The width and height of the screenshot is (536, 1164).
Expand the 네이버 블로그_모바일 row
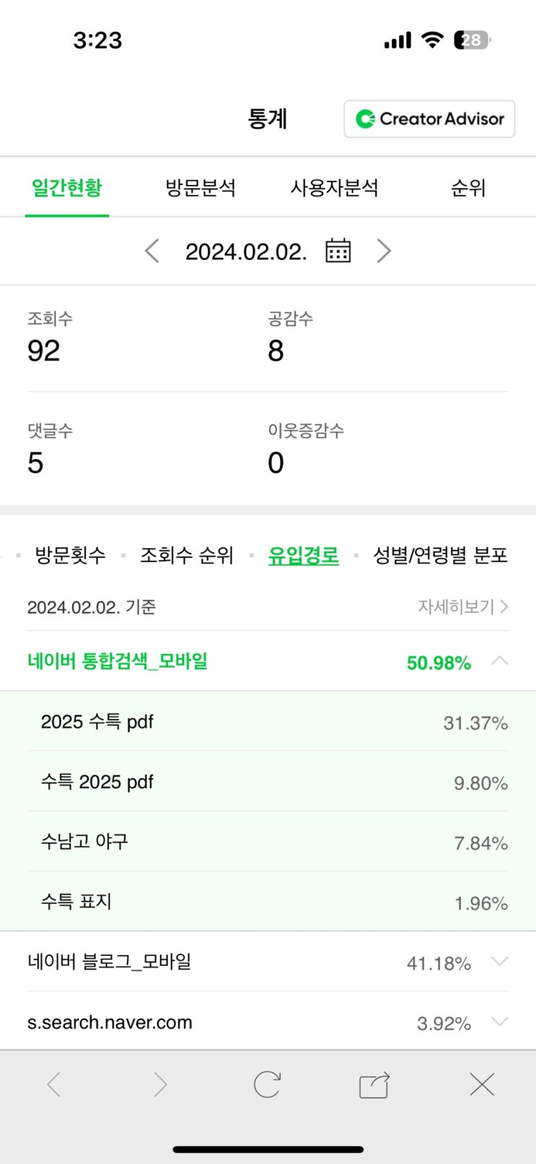point(499,962)
